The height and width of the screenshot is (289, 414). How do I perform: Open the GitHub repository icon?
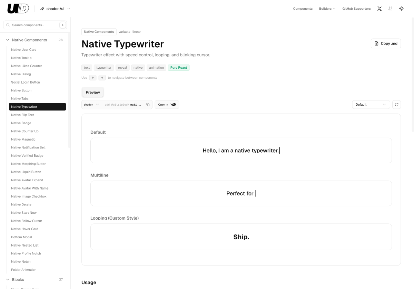pos(390,9)
